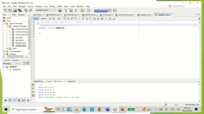Click the Debug Project toolbar icon
The width and height of the screenshot is (204, 114).
coord(82,10)
